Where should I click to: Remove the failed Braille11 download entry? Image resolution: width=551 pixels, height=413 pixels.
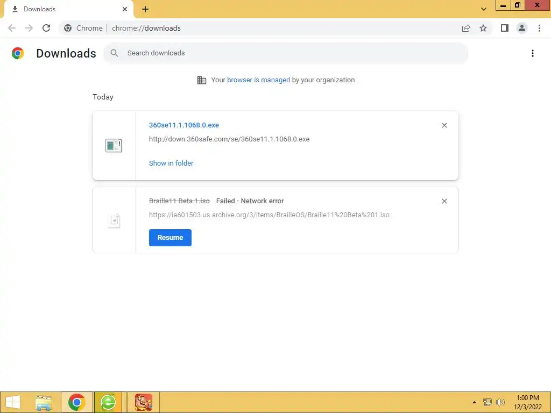444,201
